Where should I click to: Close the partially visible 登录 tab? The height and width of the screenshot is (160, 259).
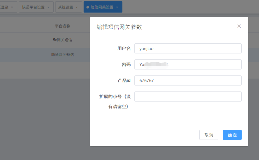[x=12, y=7]
